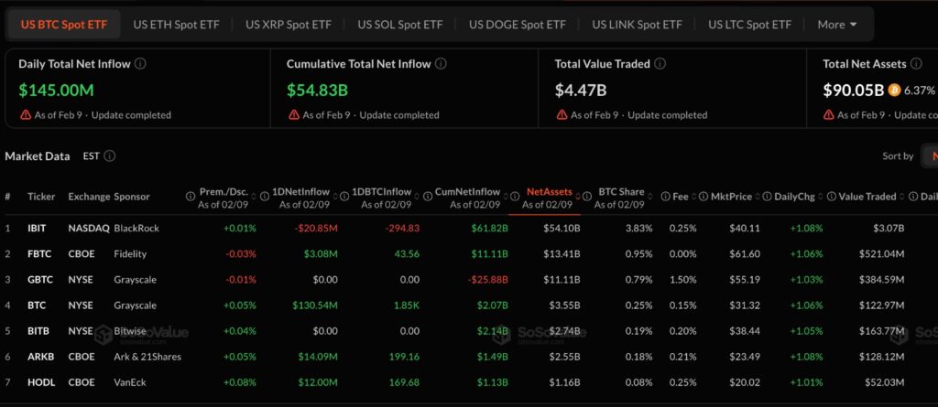Image resolution: width=938 pixels, height=407 pixels.
Task: Click the -$20.85M inflow in IBIT row
Action: click(x=316, y=229)
